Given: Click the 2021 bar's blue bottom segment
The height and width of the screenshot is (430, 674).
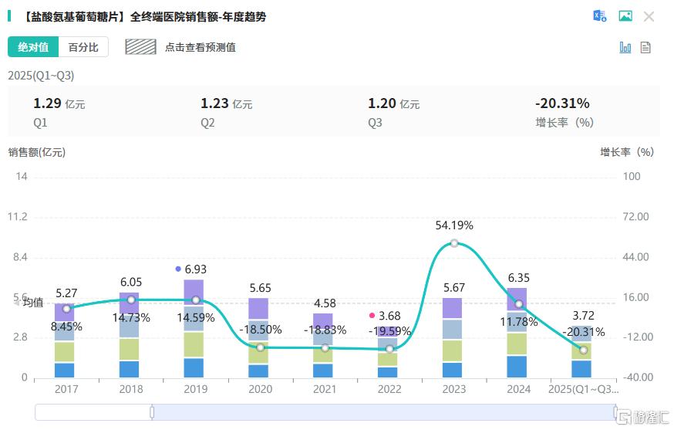Looking at the screenshot, I should point(323,371).
